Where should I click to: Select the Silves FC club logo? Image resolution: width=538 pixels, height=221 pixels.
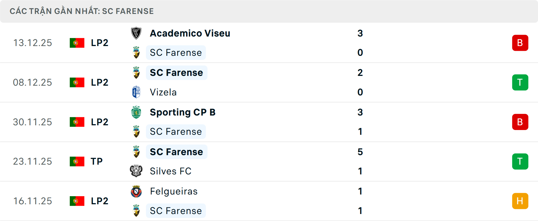(x=136, y=171)
